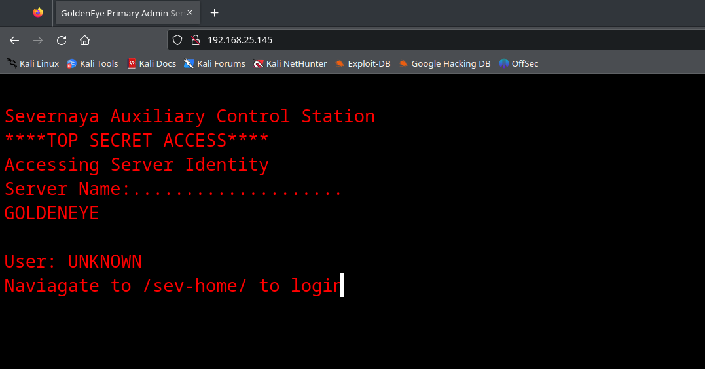The image size is (705, 369).
Task: Click the 'Accessing Server Identity' line
Action: point(137,165)
